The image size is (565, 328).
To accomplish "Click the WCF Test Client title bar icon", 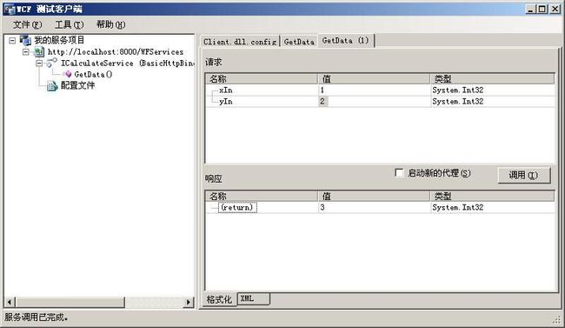I will tap(10, 9).
